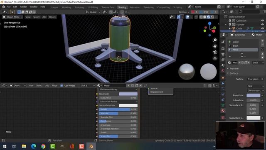Switch to the Layout workspace tab
The height and width of the screenshot is (150, 266).
54,7
